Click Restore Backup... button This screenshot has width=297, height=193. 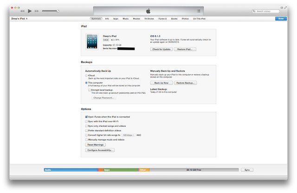(186, 83)
